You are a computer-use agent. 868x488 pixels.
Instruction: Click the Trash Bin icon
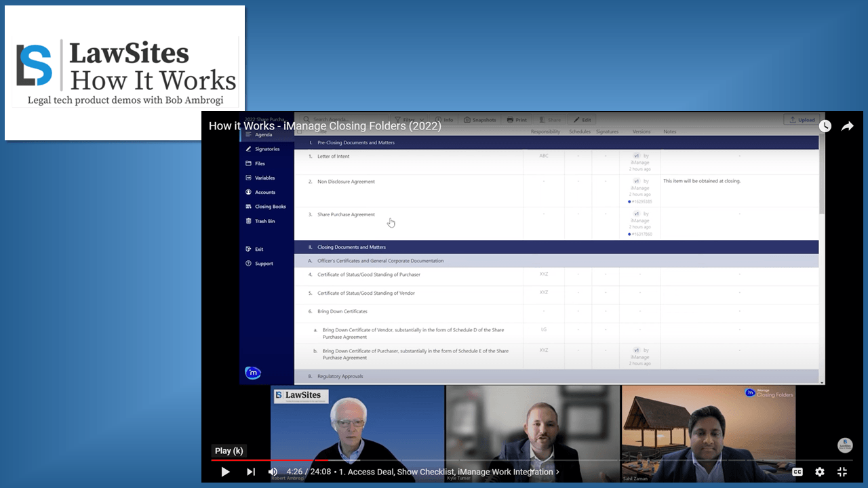tap(248, 221)
